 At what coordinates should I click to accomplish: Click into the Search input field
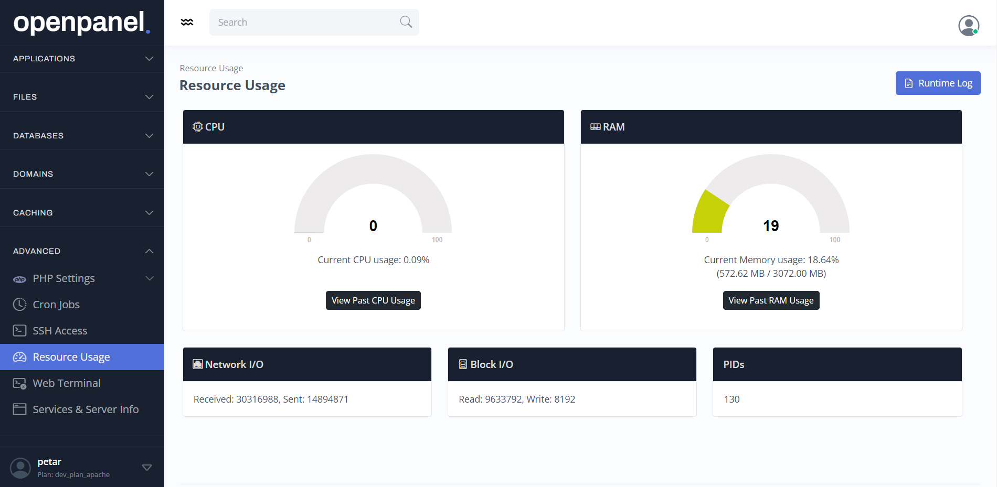click(304, 22)
